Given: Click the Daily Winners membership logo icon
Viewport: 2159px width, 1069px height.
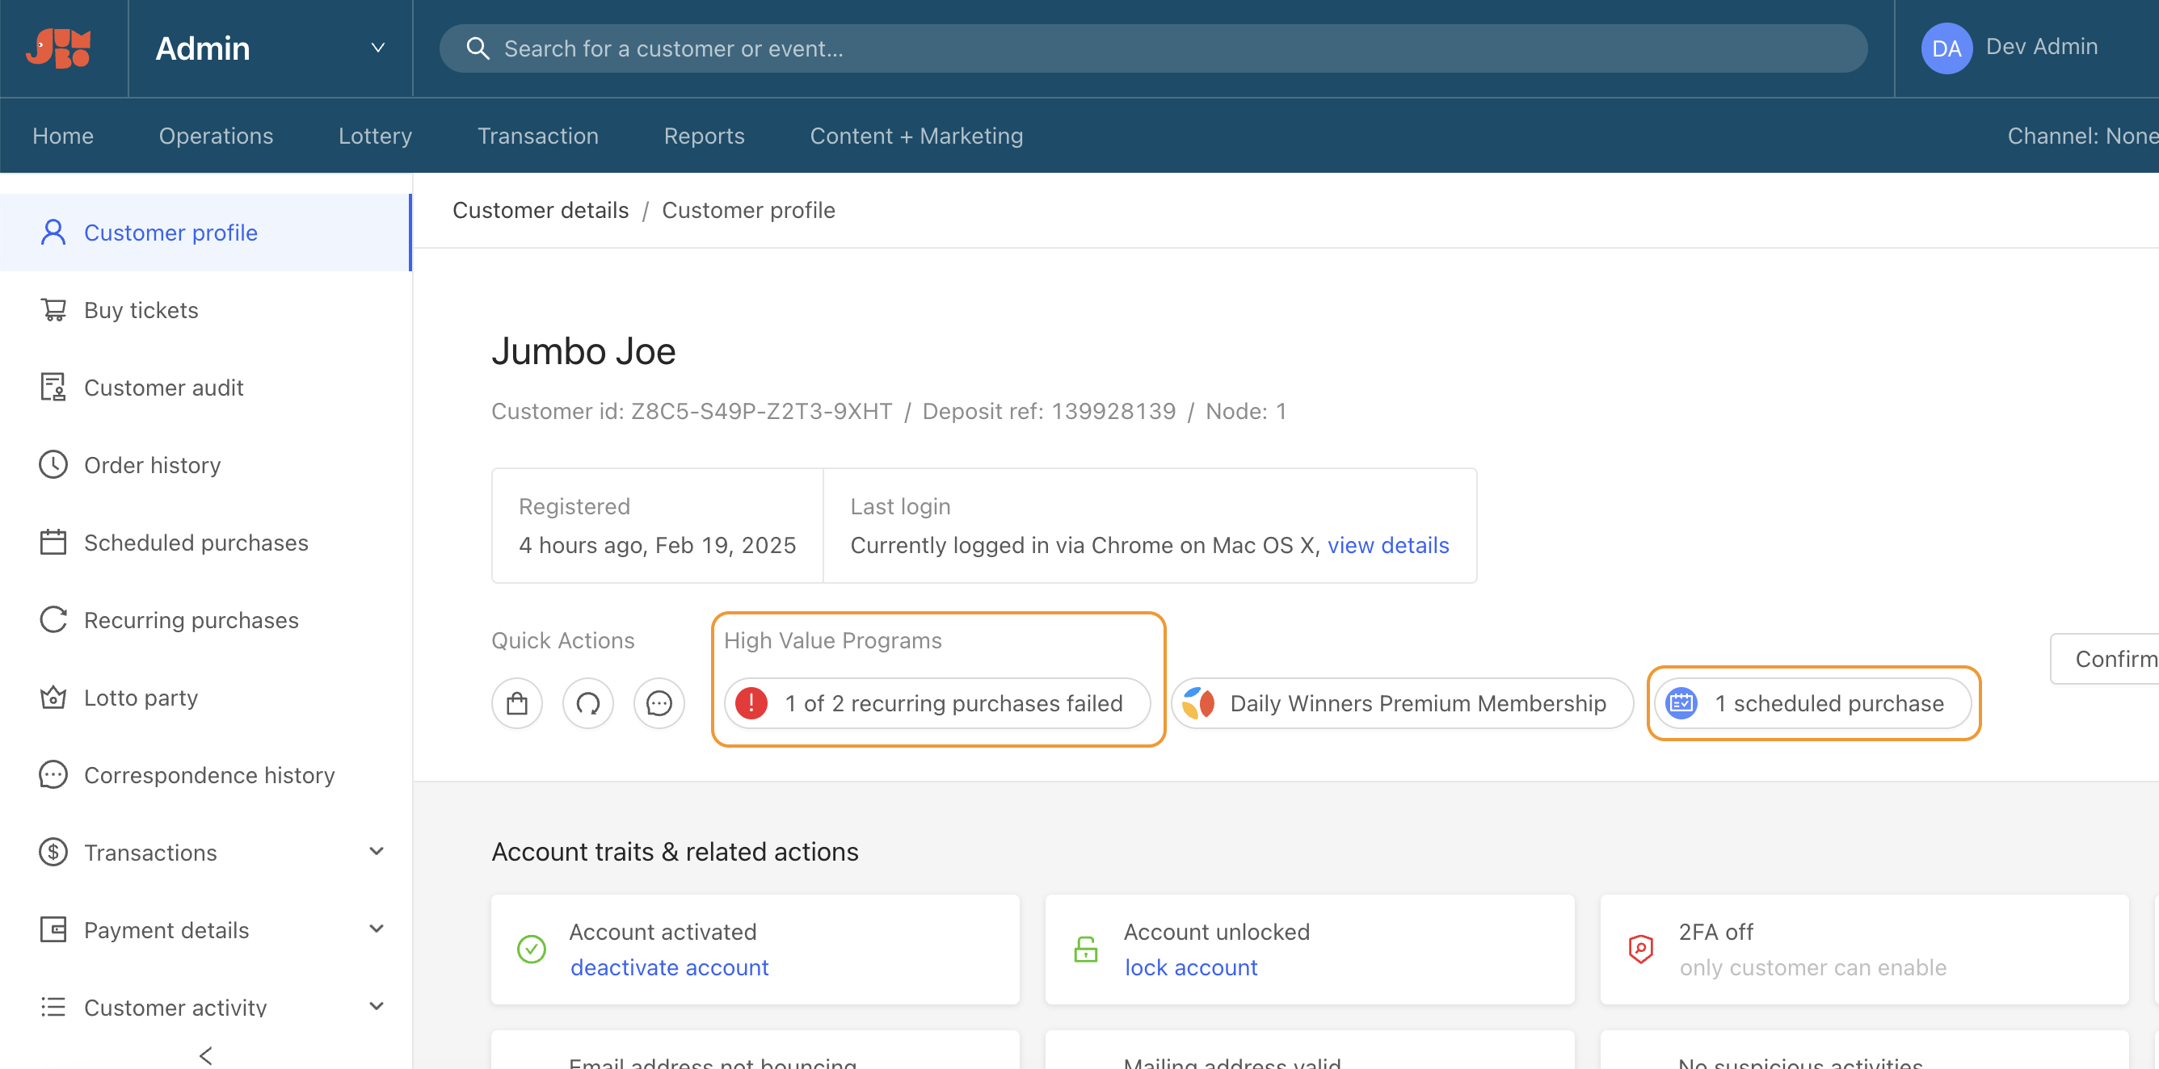Looking at the screenshot, I should click(1197, 703).
